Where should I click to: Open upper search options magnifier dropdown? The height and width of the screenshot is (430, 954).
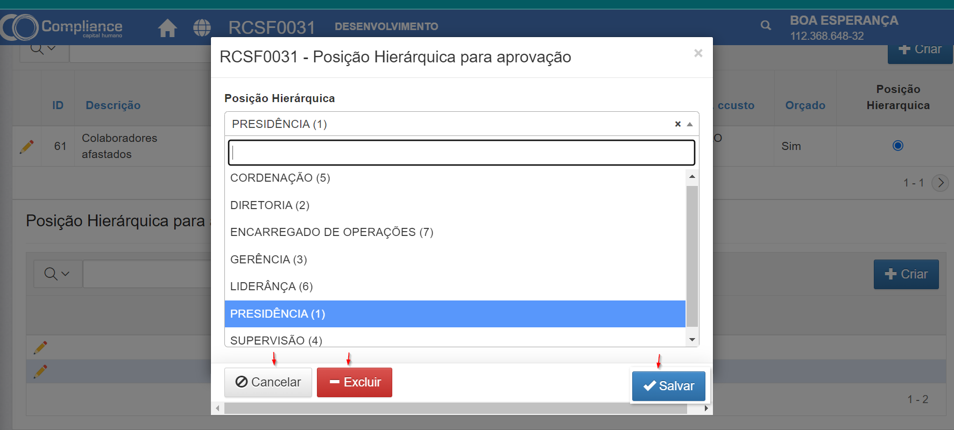(44, 52)
